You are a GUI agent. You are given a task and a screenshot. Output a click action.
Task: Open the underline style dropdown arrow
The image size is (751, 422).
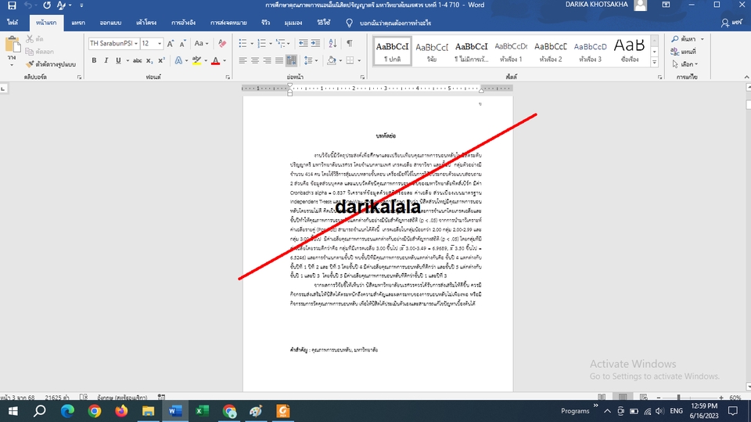pos(128,60)
